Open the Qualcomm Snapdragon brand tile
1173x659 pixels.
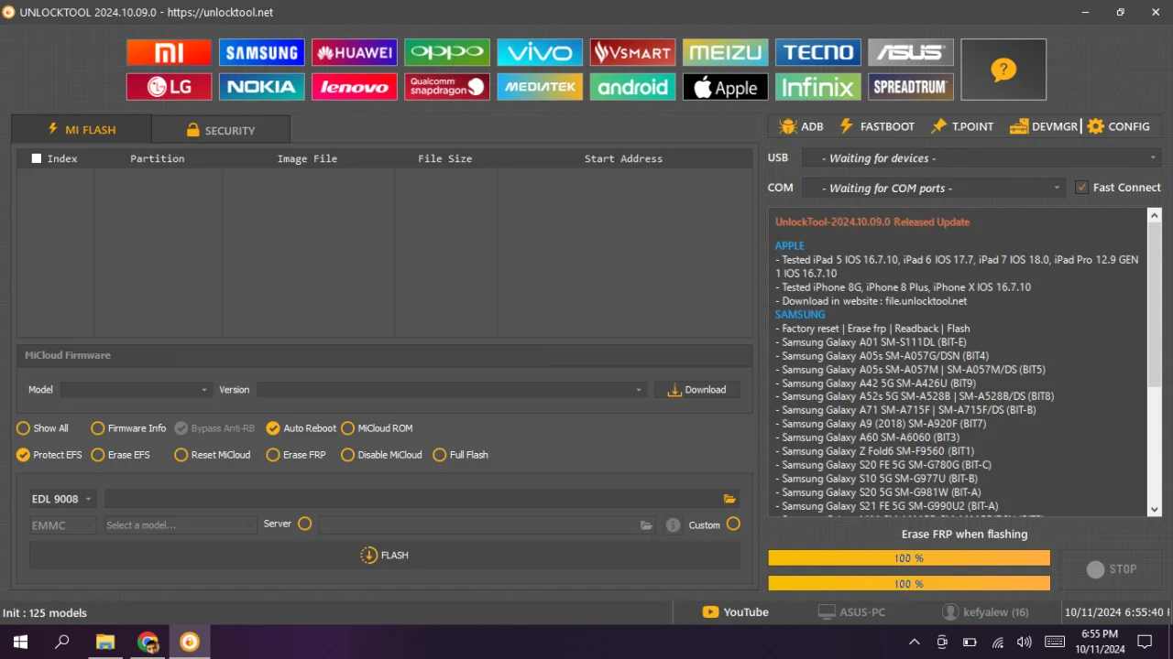coord(447,87)
